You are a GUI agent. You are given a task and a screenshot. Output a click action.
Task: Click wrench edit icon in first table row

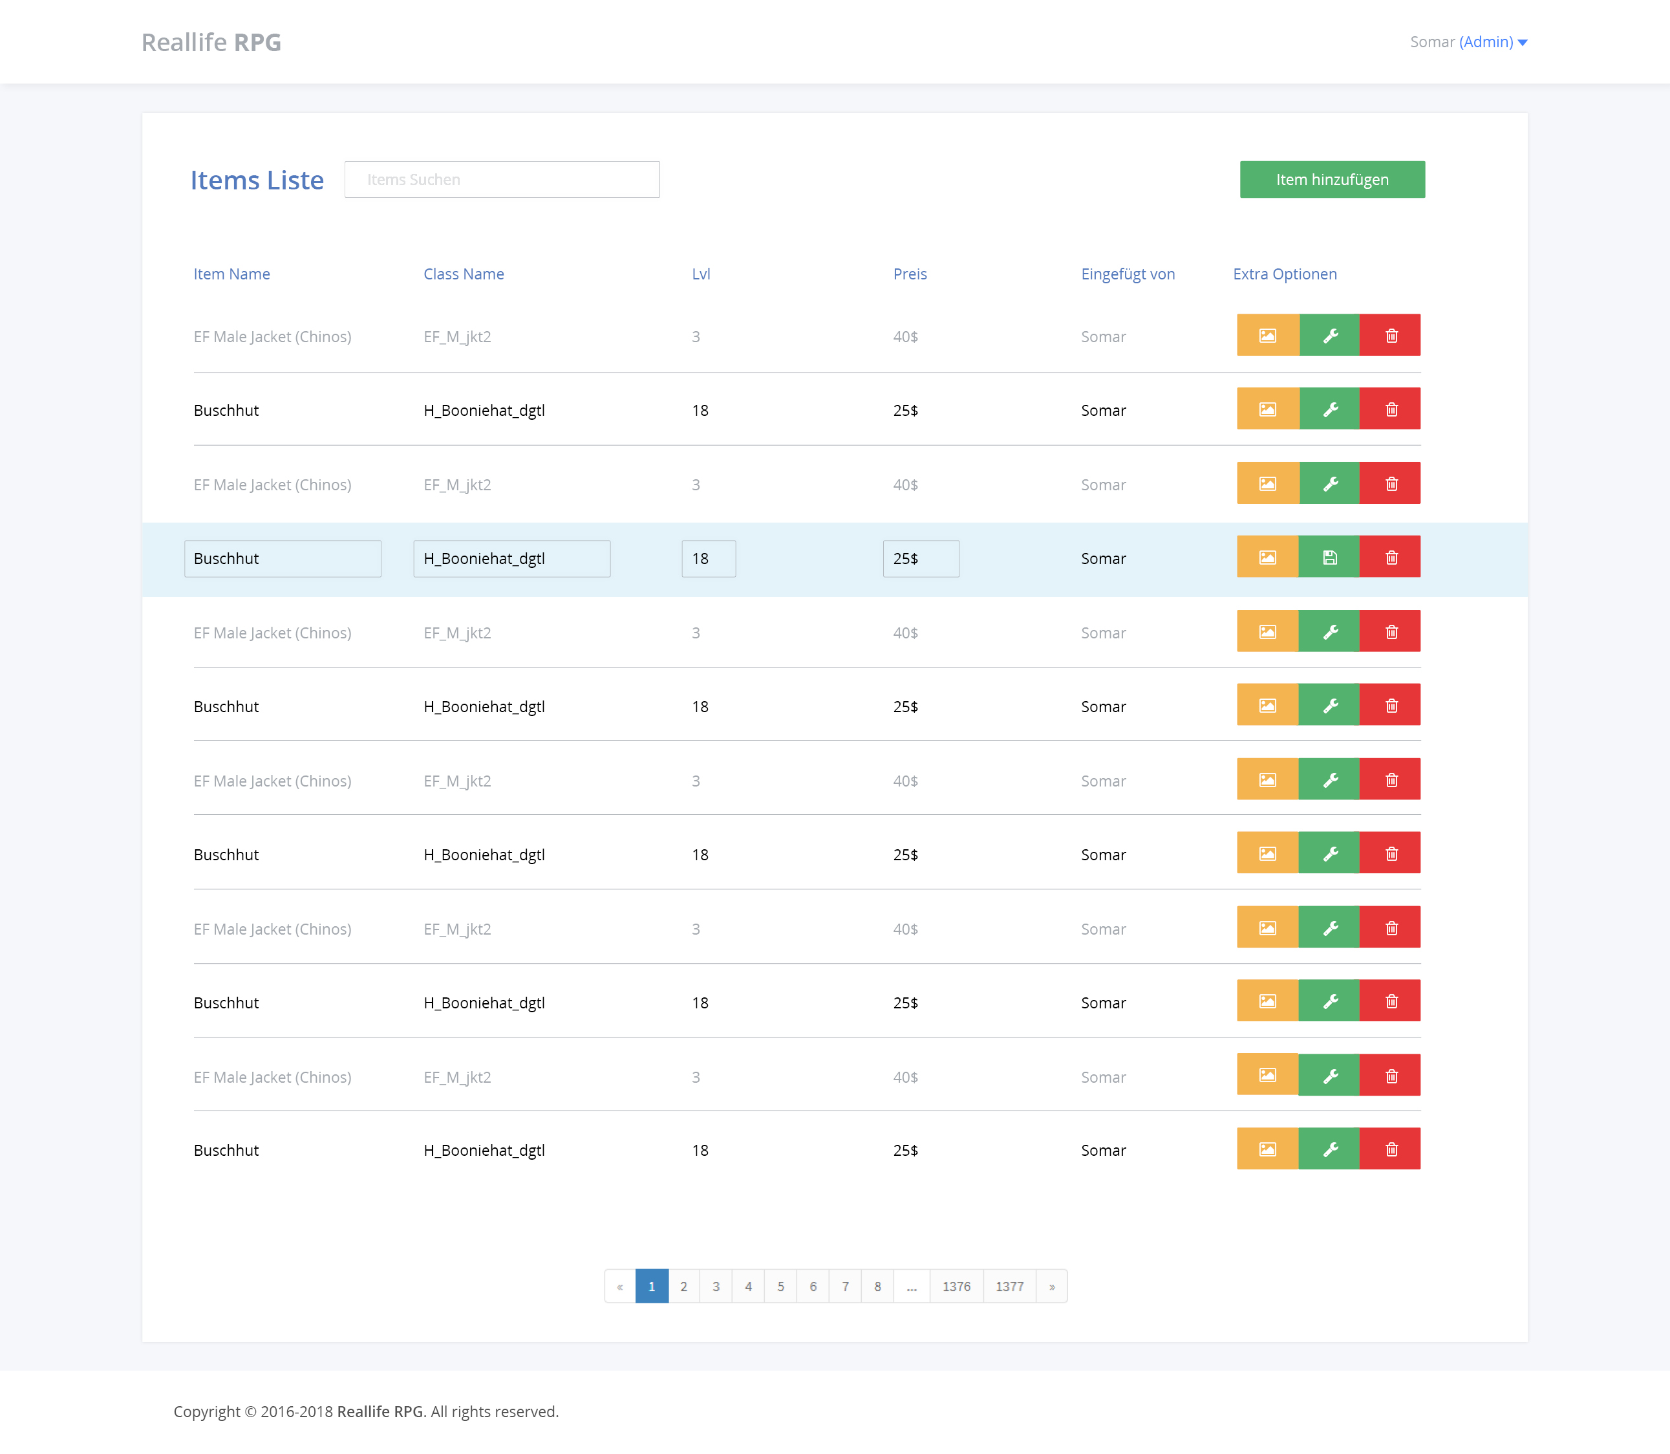(1329, 335)
